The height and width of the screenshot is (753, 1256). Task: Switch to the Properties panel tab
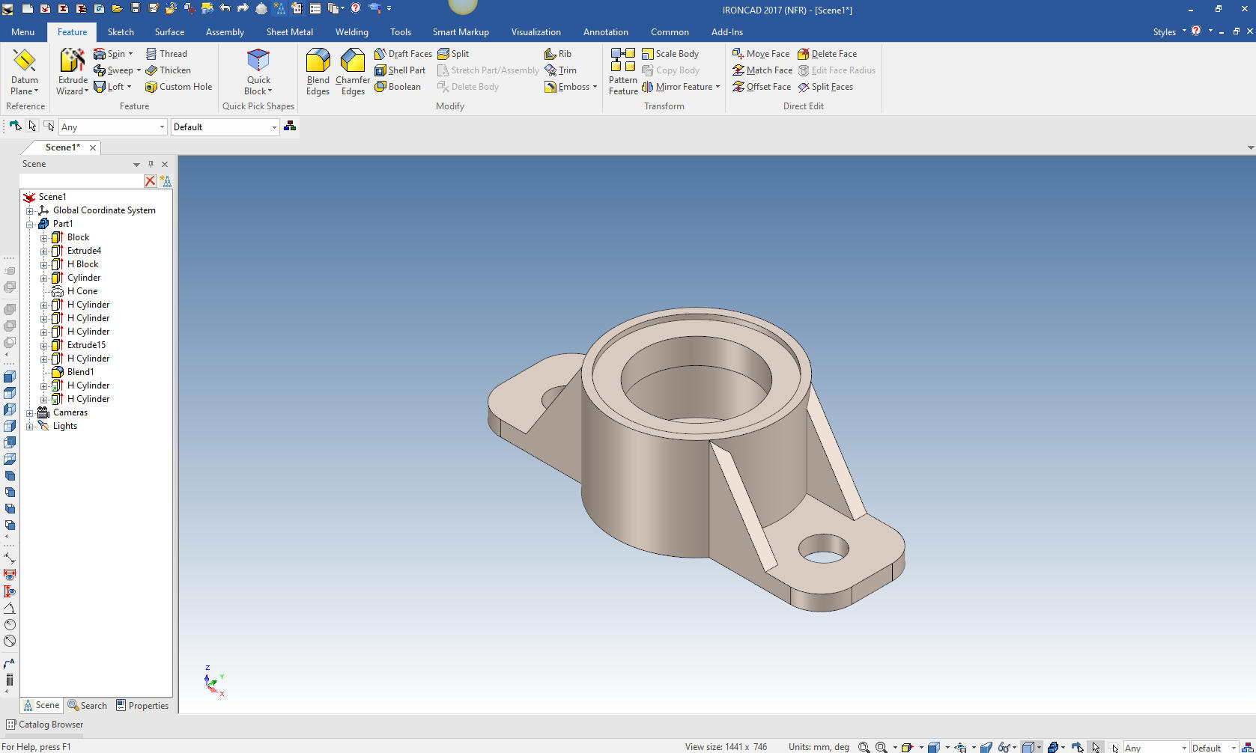pyautogui.click(x=142, y=706)
